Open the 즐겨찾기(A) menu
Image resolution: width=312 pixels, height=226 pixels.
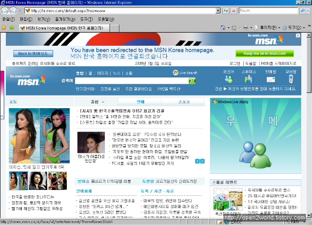[x=65, y=19]
